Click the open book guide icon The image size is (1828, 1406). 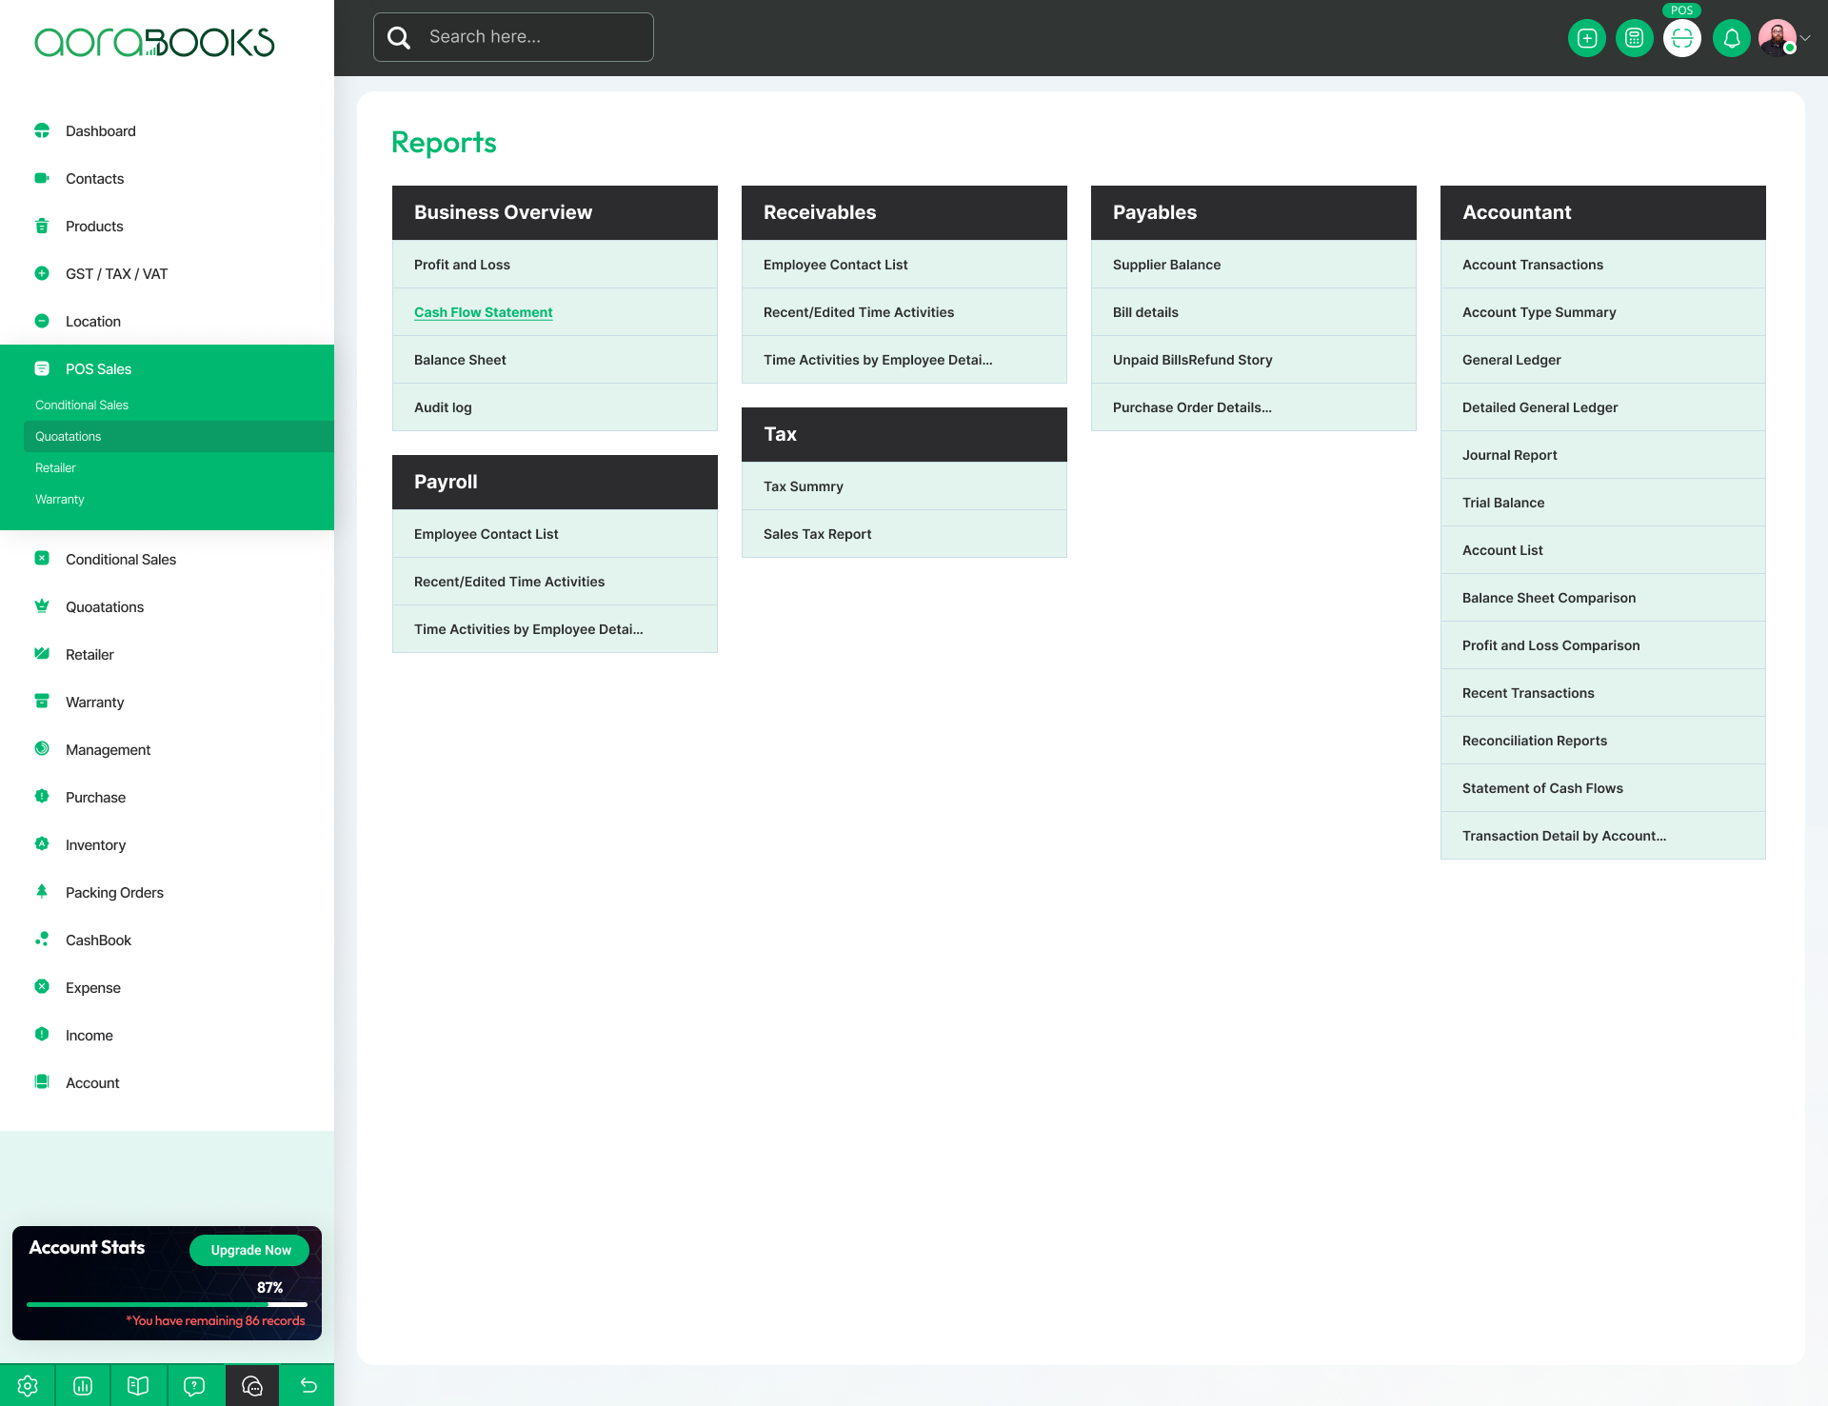[x=138, y=1385]
